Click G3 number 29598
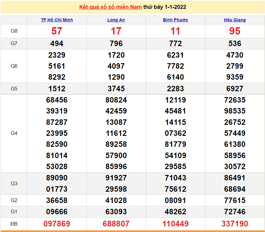This screenshot has width=265, height=232. pyautogui.click(x=116, y=189)
